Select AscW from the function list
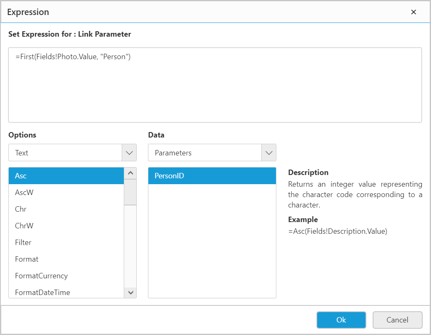The width and height of the screenshot is (431, 335). pyautogui.click(x=66, y=192)
